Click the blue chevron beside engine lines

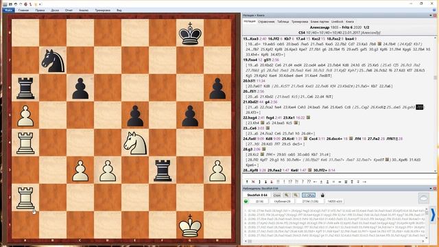pos(433,215)
